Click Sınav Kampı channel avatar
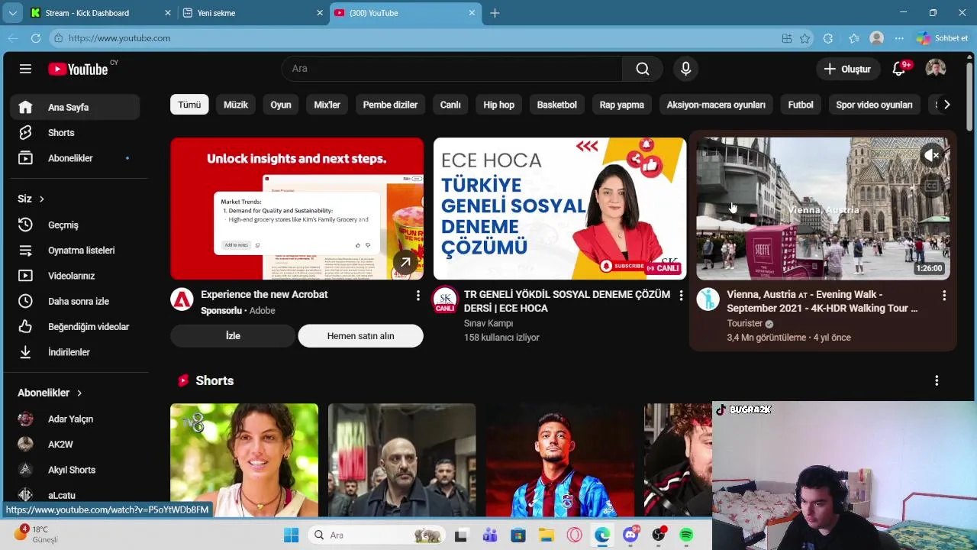This screenshot has height=550, width=977. tap(445, 299)
